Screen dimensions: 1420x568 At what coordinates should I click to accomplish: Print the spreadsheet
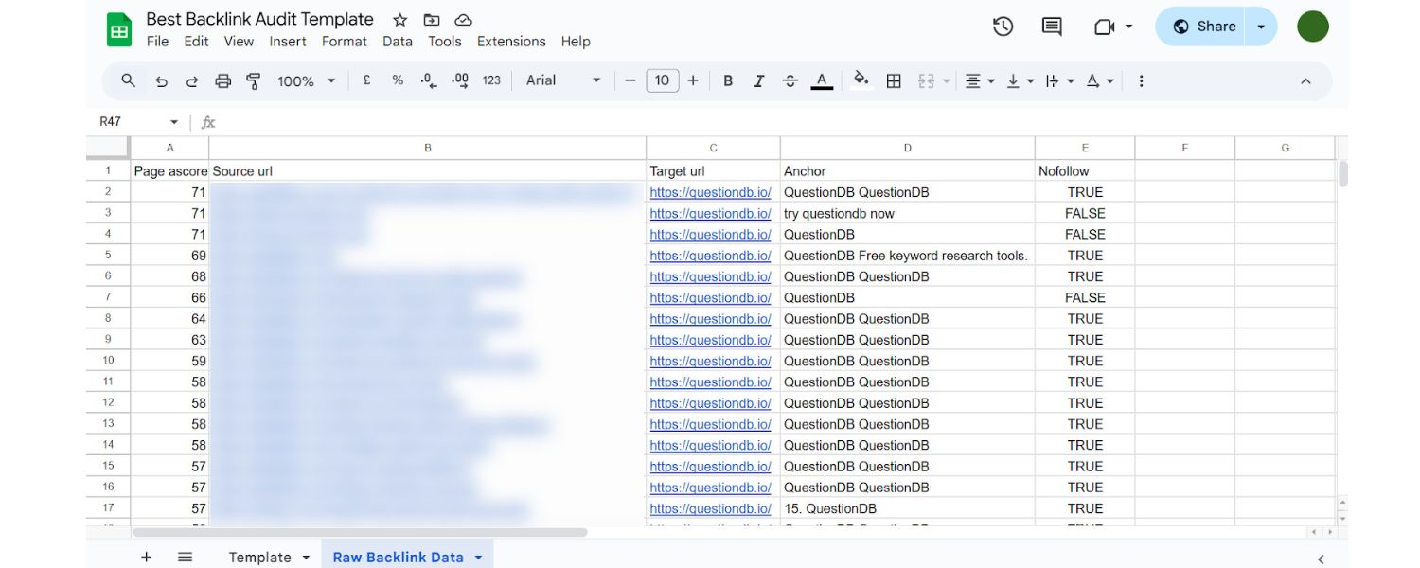223,80
